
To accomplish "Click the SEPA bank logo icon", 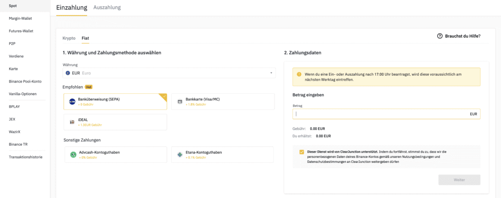I will 72,102.
